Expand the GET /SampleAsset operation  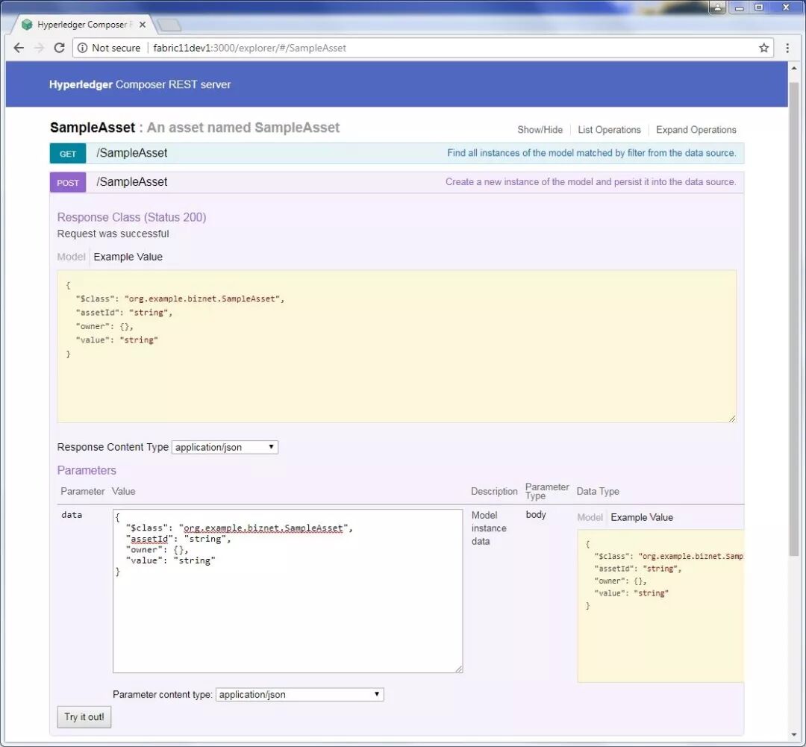pos(132,153)
